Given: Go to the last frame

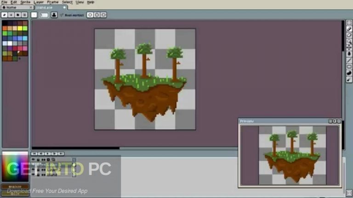Looking at the screenshot, I should [x=61, y=154].
